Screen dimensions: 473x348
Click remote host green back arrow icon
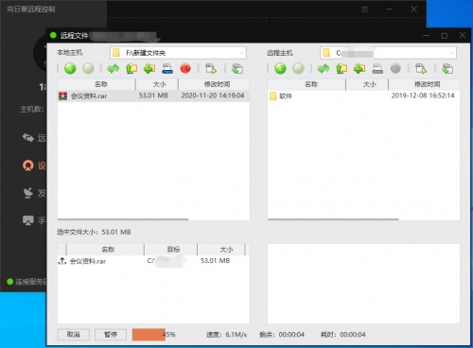[x=280, y=68]
